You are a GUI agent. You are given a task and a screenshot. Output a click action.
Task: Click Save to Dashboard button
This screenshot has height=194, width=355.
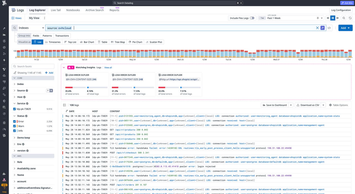(275, 105)
